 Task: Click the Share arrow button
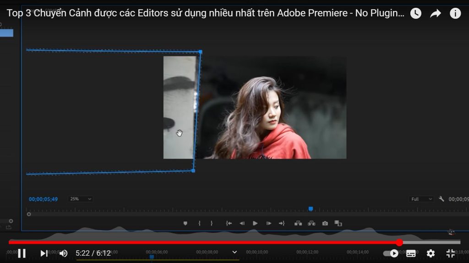(x=435, y=13)
